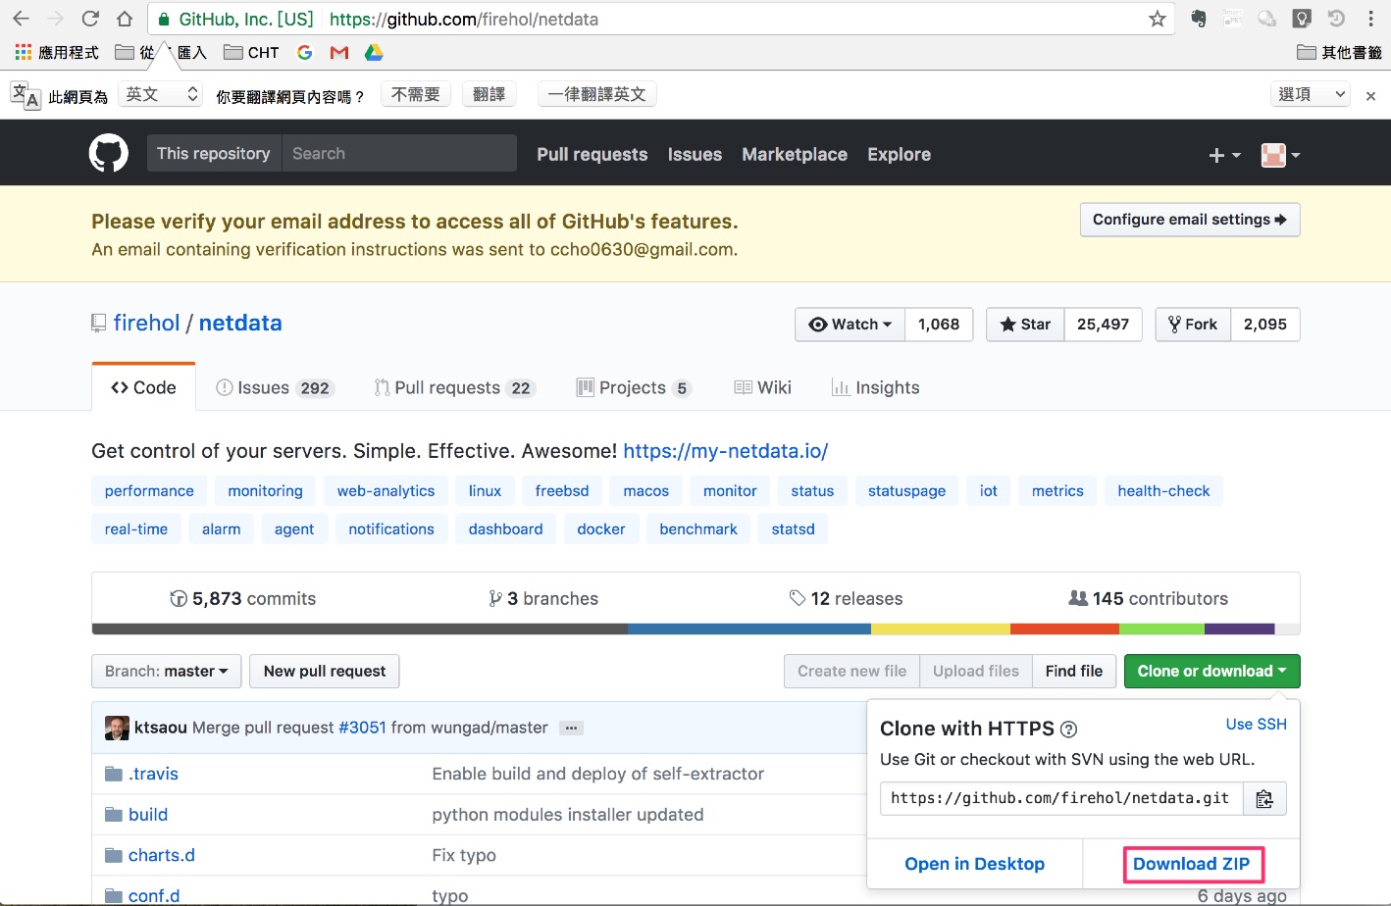Click always translate English button

point(597,94)
